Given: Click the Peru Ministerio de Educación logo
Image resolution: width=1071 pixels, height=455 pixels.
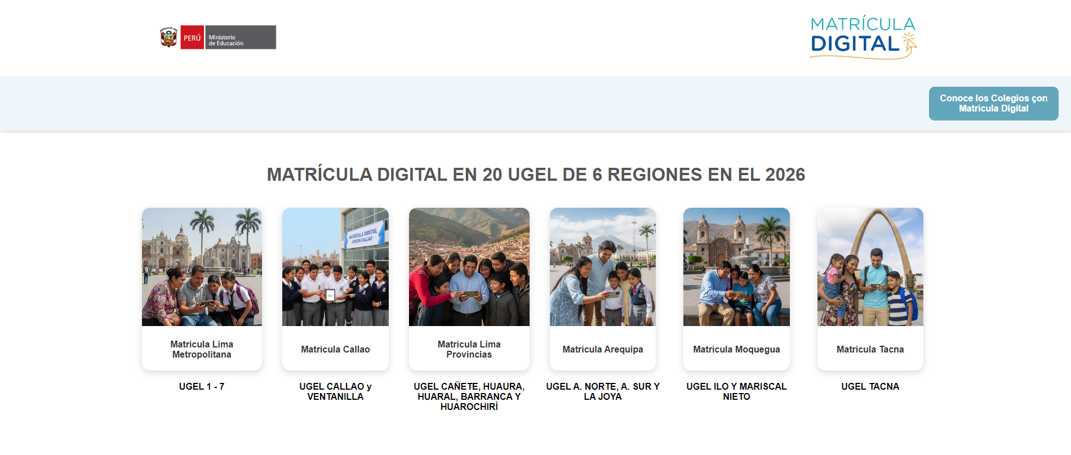Looking at the screenshot, I should 218,37.
